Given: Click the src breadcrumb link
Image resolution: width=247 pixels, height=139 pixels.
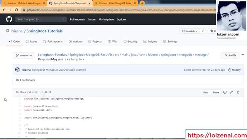Looking at the screenshot, I should (x=117, y=55).
